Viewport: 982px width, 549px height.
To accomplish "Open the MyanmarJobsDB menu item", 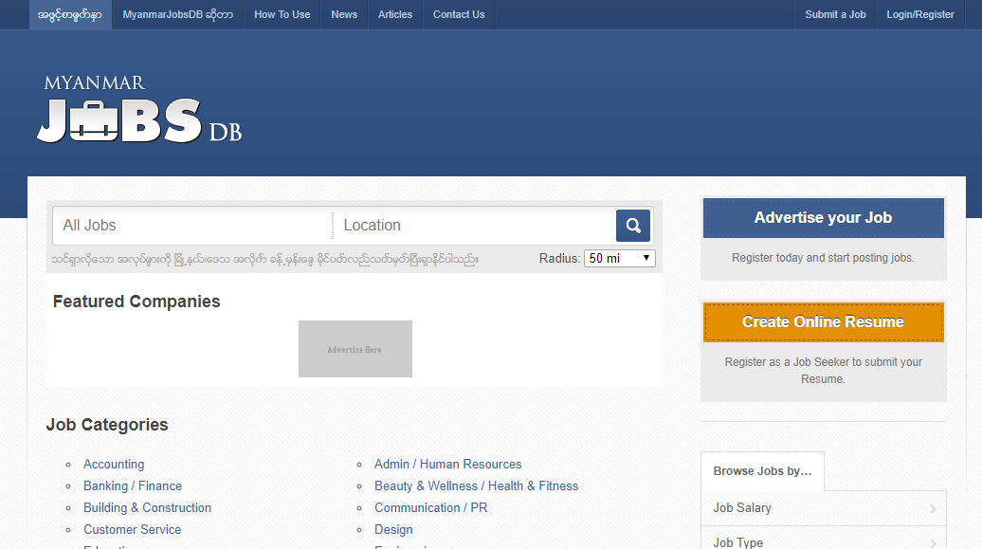I will [178, 14].
